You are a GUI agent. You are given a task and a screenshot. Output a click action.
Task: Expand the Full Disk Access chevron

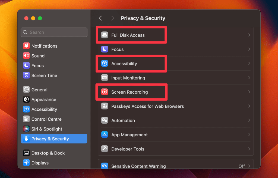pyautogui.click(x=249, y=35)
